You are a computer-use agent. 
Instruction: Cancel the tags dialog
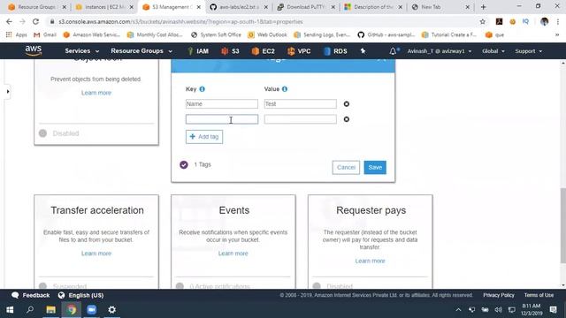(346, 167)
